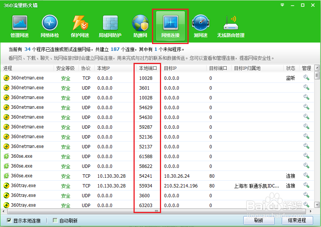The width and height of the screenshot is (321, 227).
Task: Sort by the 安全等级 column header
Action: [x=66, y=68]
